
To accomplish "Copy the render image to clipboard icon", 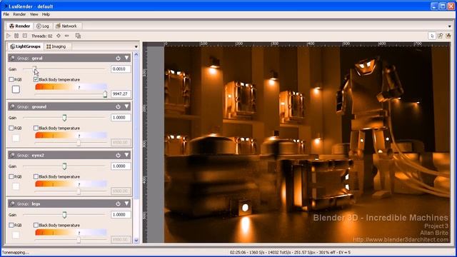I will tap(78, 36).
